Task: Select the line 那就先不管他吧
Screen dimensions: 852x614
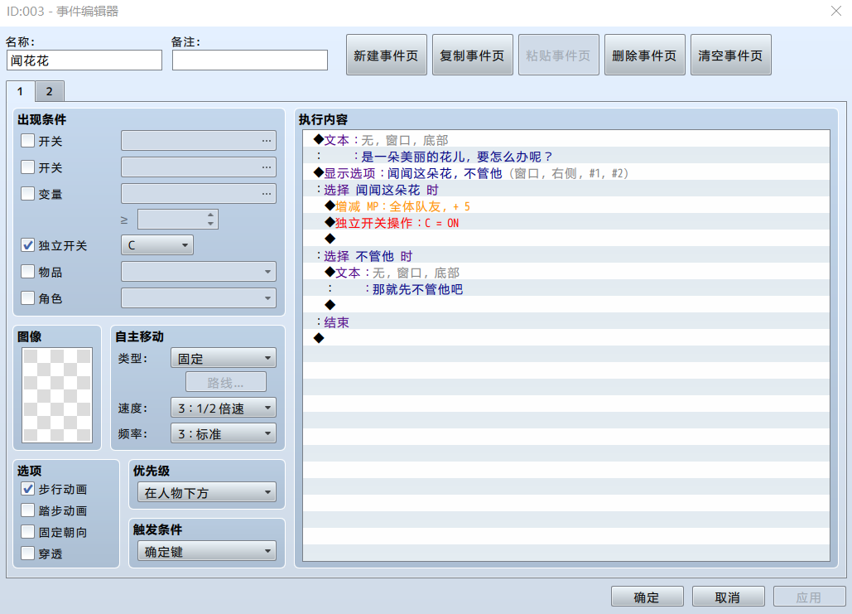Action: tap(566, 289)
